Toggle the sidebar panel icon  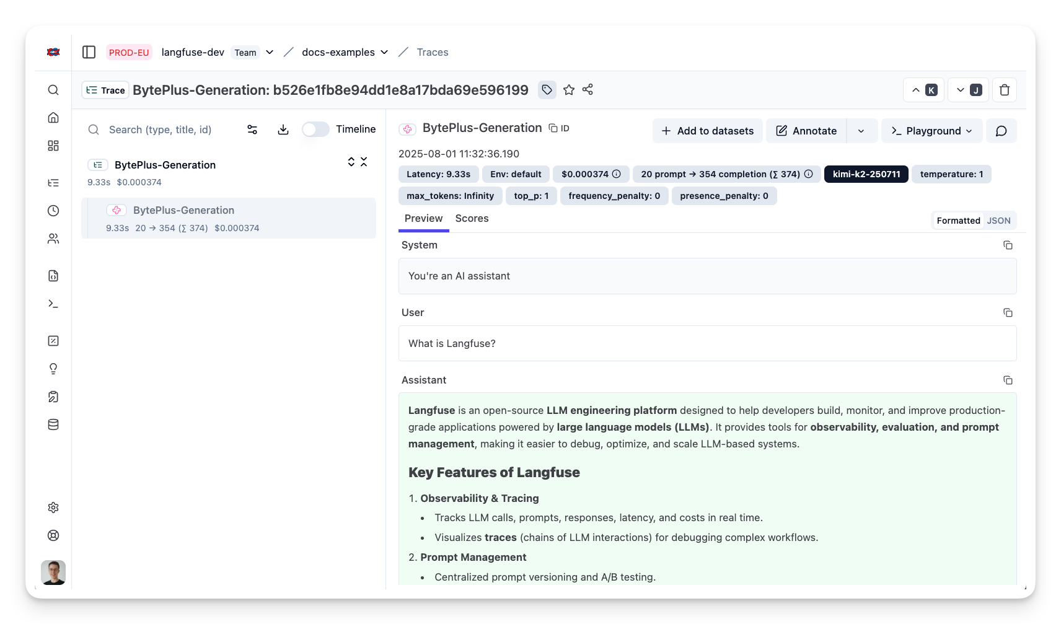(x=89, y=52)
